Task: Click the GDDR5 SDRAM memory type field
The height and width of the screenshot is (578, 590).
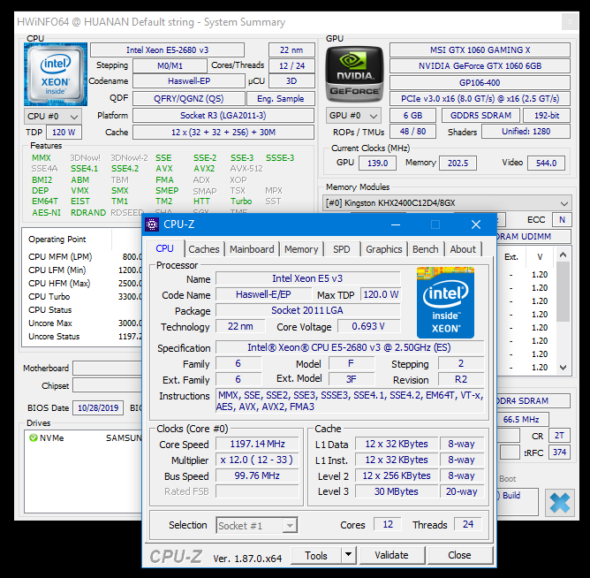Action: tap(480, 115)
